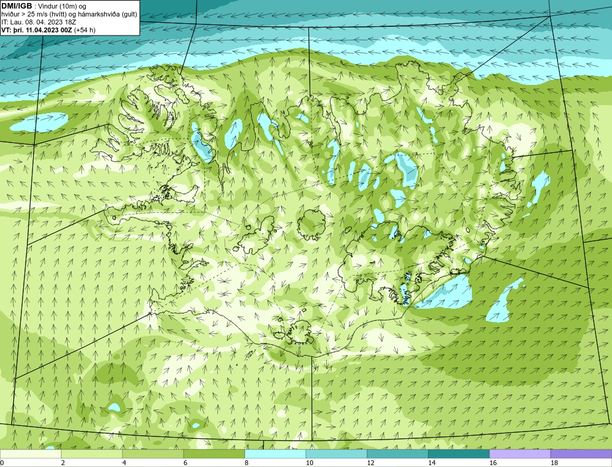The image size is (612, 467).
Task: Click the 6–8 m/s dark green legend swatch
Action: (x=214, y=454)
